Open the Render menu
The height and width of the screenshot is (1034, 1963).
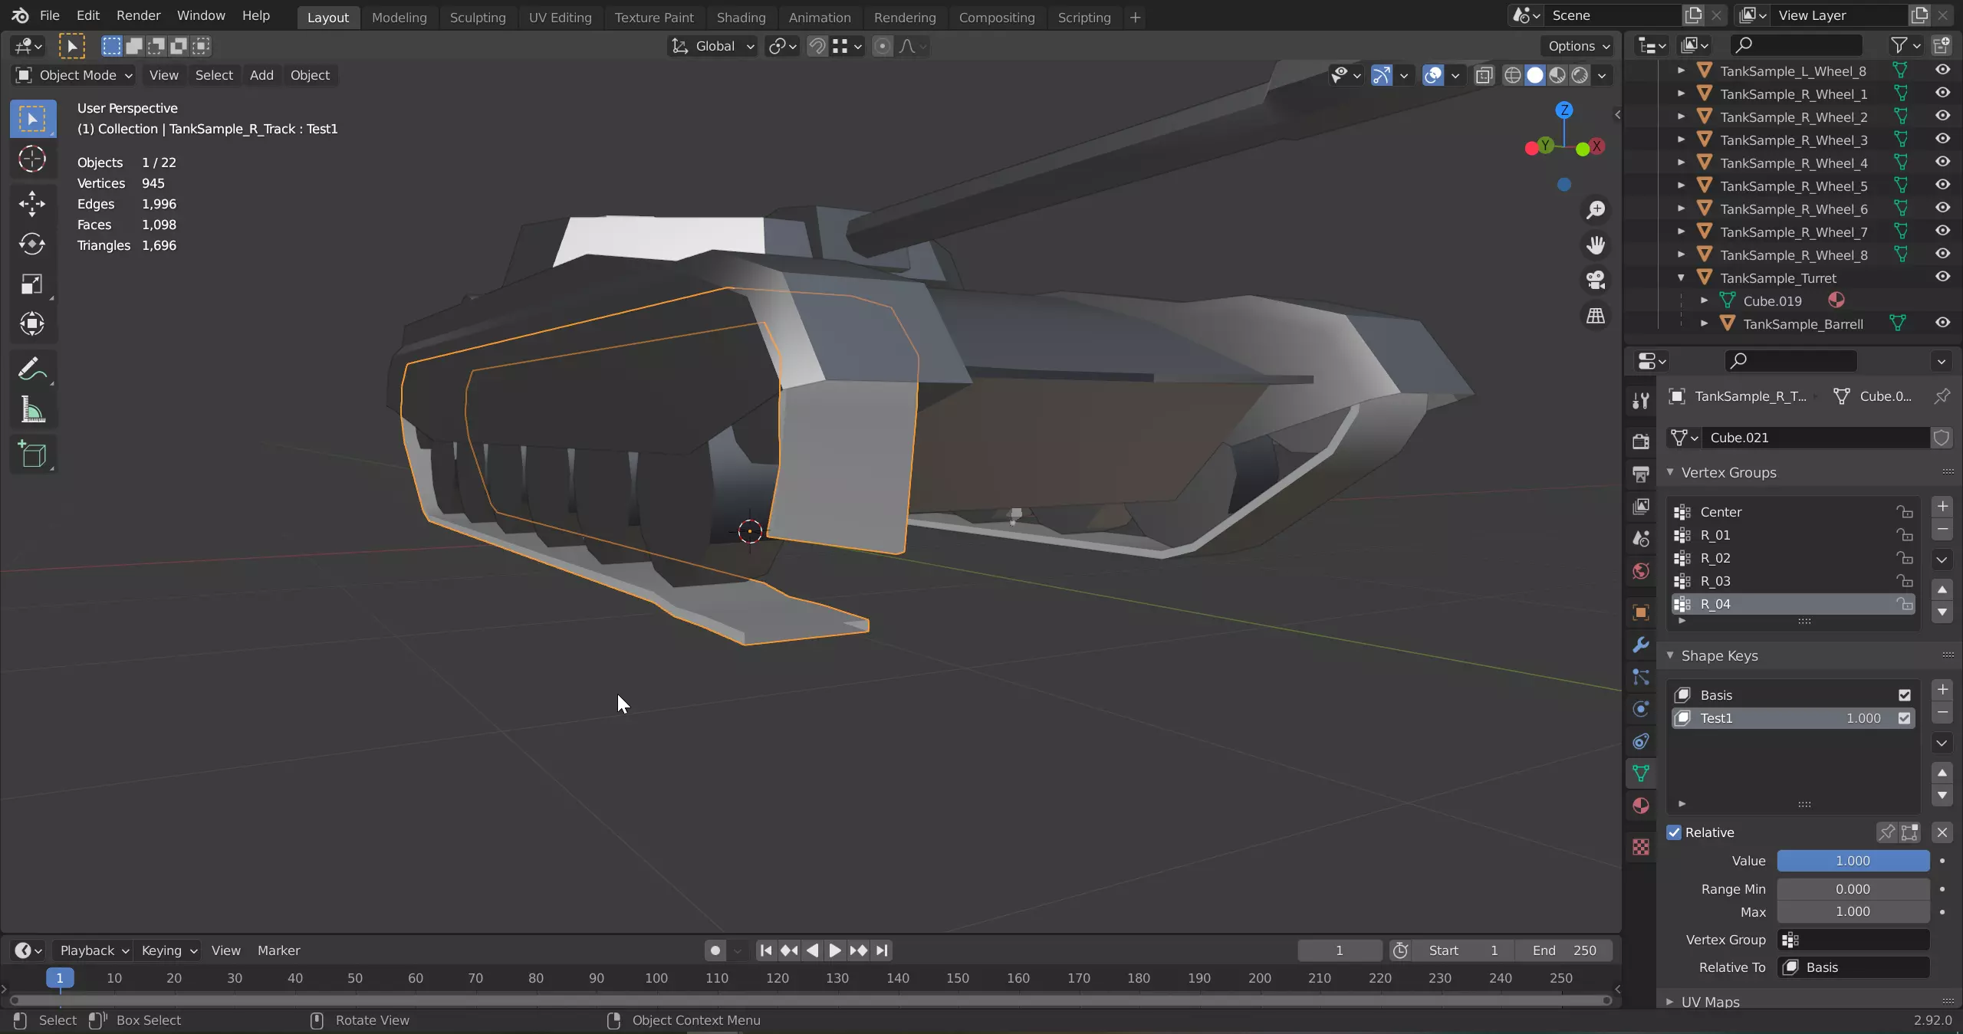click(x=138, y=15)
